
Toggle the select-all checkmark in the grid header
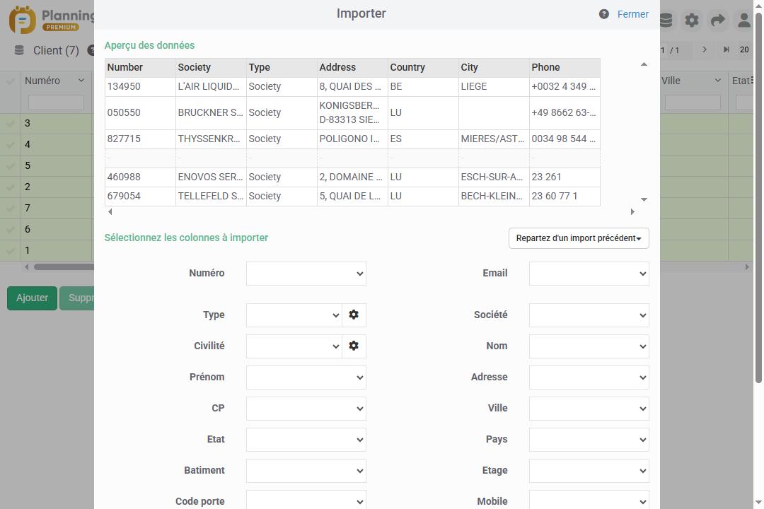10,81
